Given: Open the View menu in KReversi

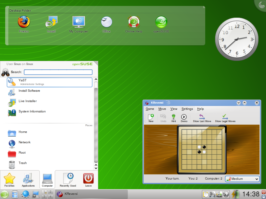Looking at the screenshot, I should (x=174, y=109).
